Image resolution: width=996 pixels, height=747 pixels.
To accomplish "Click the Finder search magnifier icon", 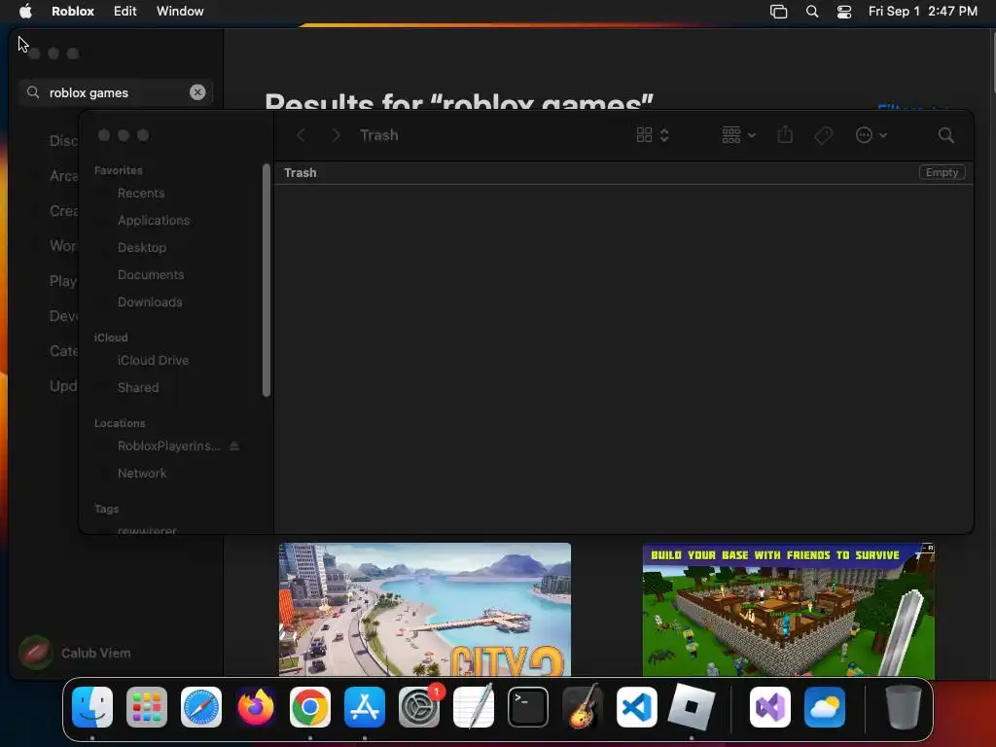I will tap(945, 135).
